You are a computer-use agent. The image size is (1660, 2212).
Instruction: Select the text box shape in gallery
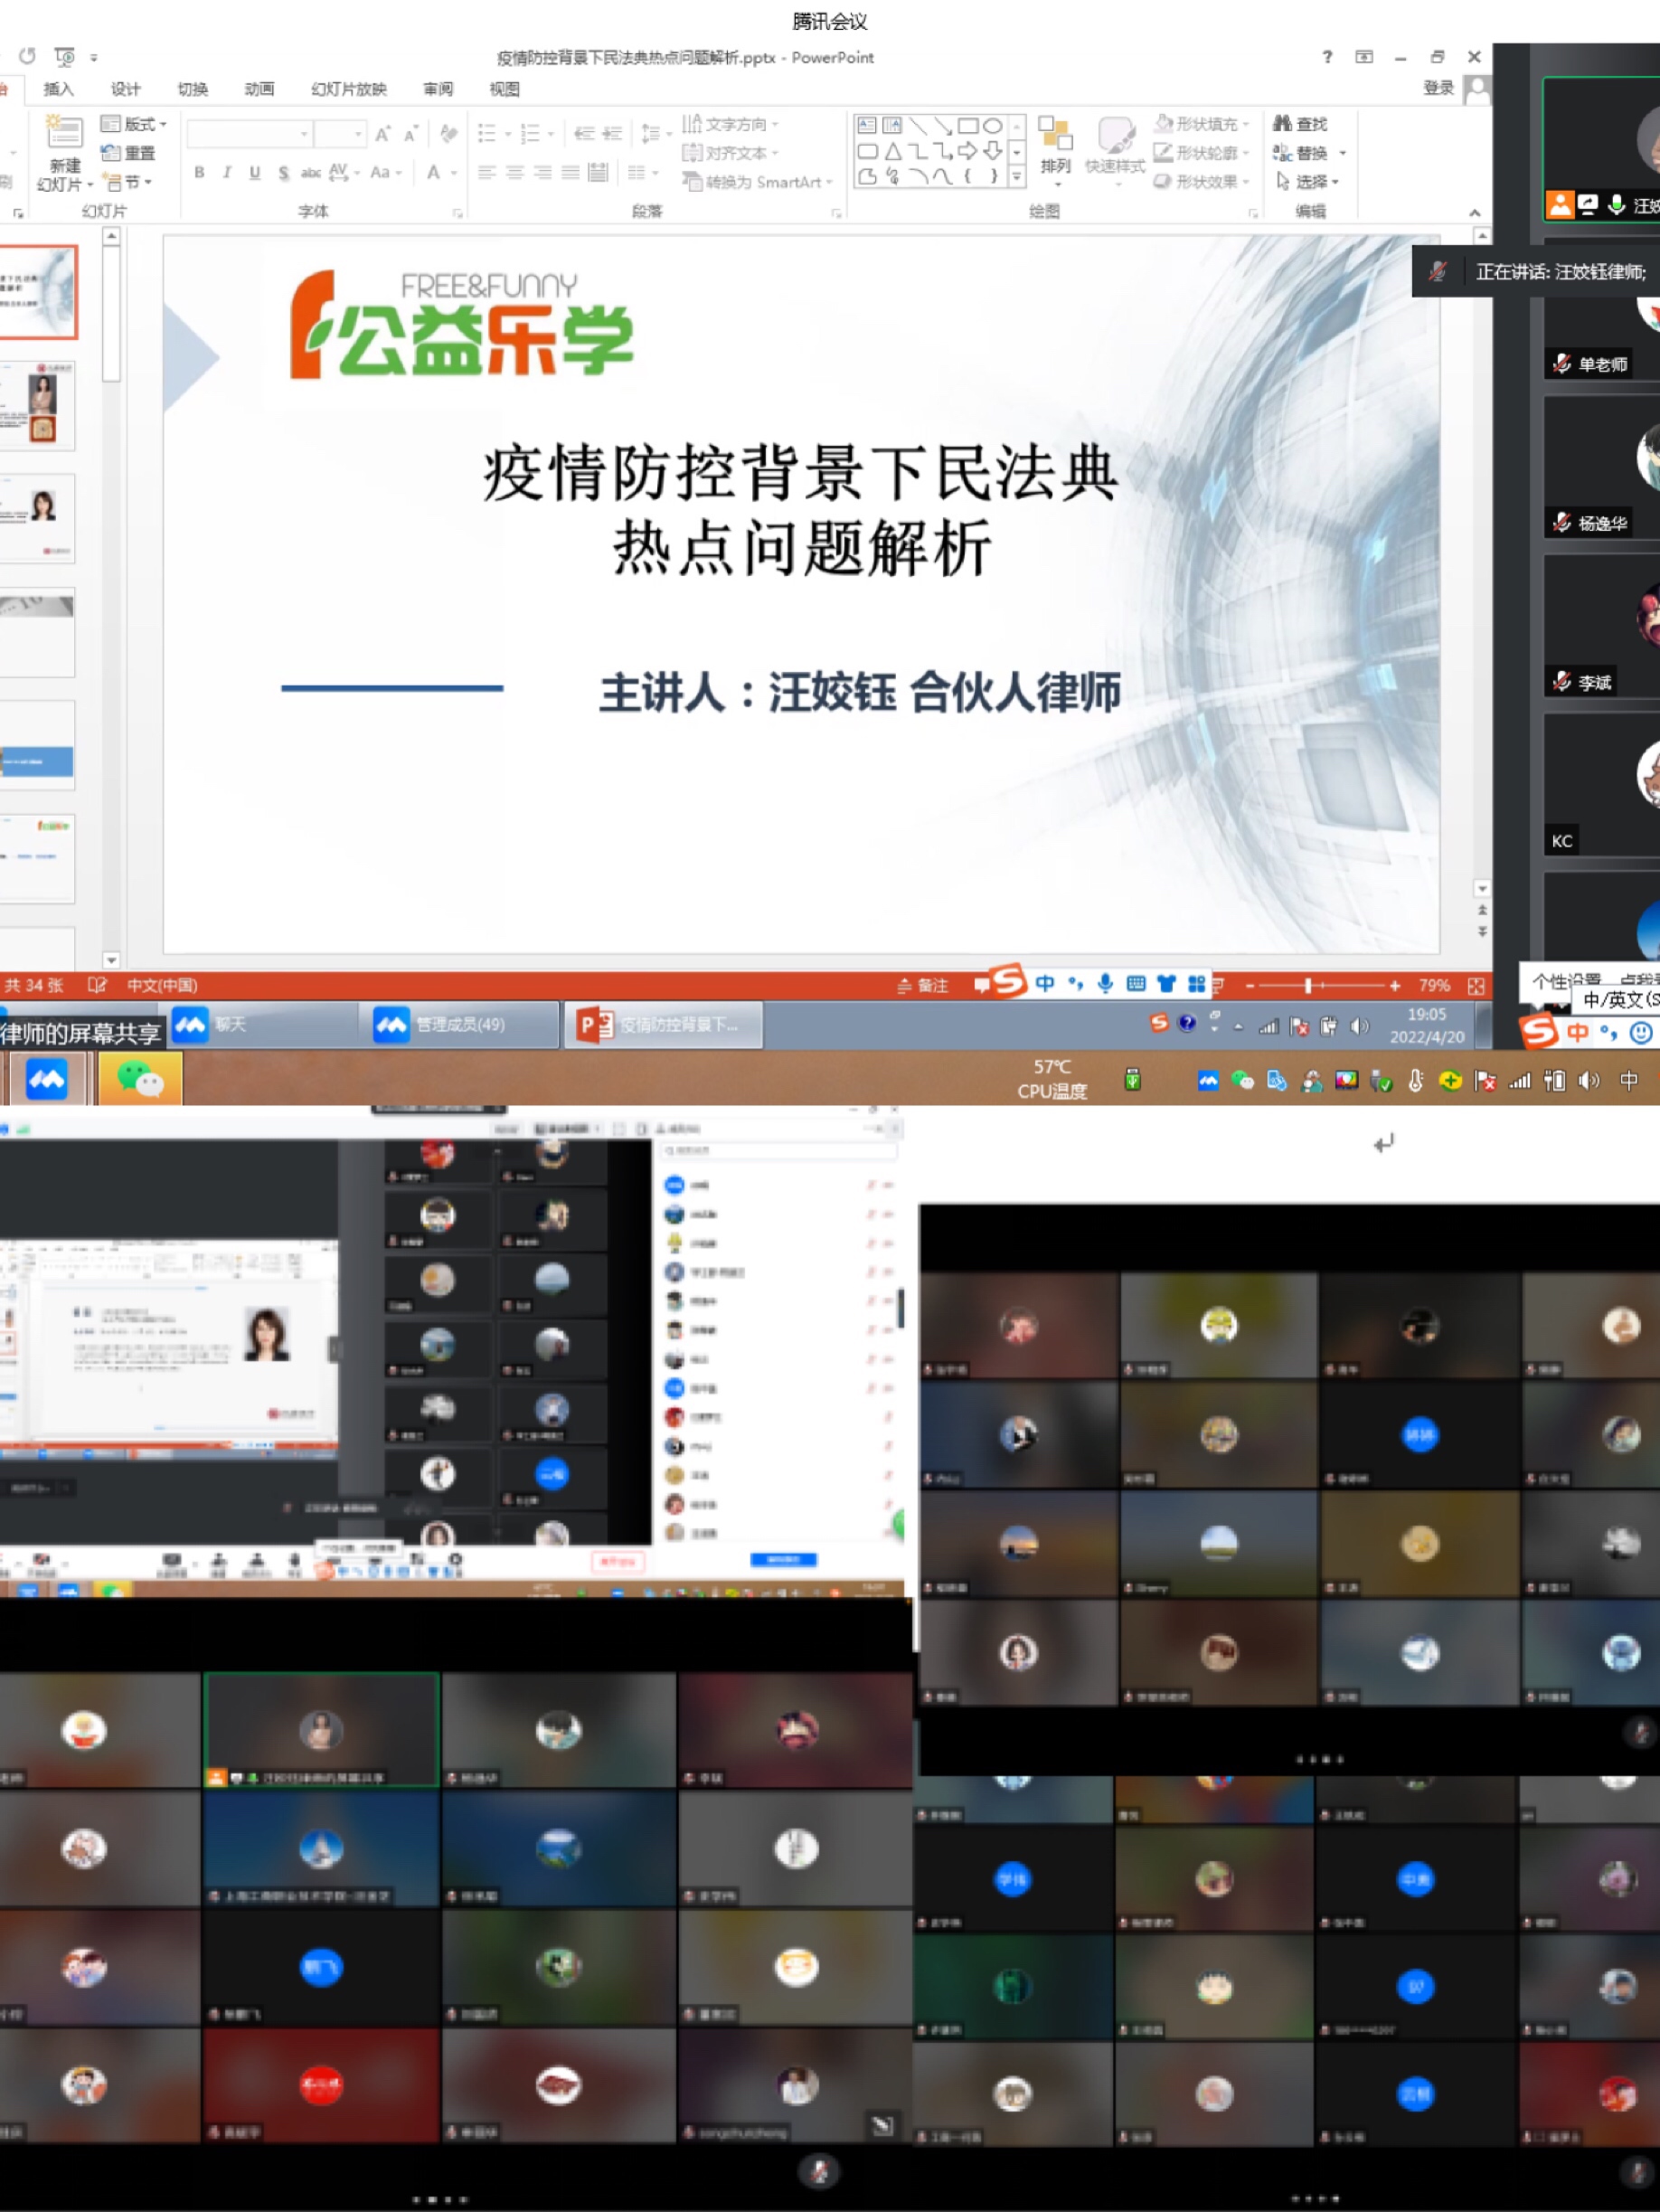867,125
